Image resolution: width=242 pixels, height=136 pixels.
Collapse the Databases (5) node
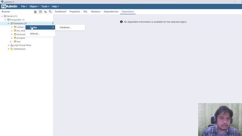[x=8, y=23]
